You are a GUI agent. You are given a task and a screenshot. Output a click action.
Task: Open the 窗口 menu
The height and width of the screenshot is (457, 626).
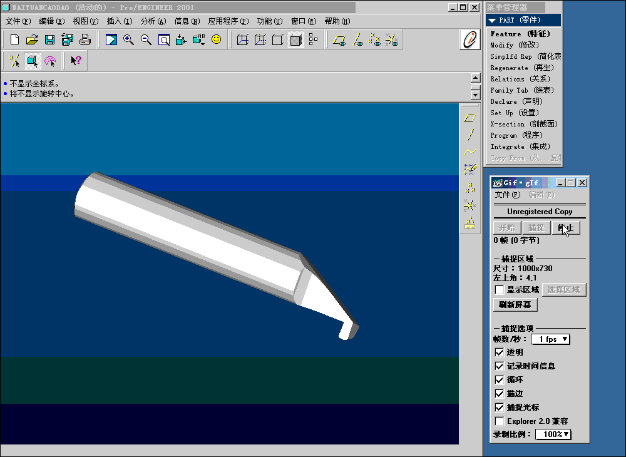pyautogui.click(x=304, y=21)
